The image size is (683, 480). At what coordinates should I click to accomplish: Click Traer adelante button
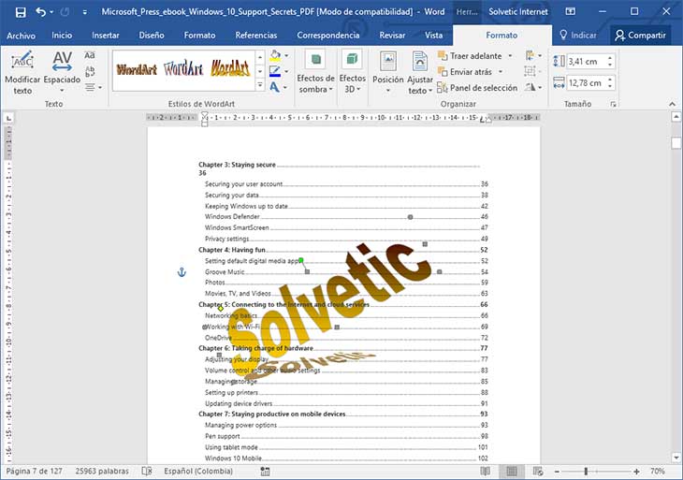coord(470,56)
